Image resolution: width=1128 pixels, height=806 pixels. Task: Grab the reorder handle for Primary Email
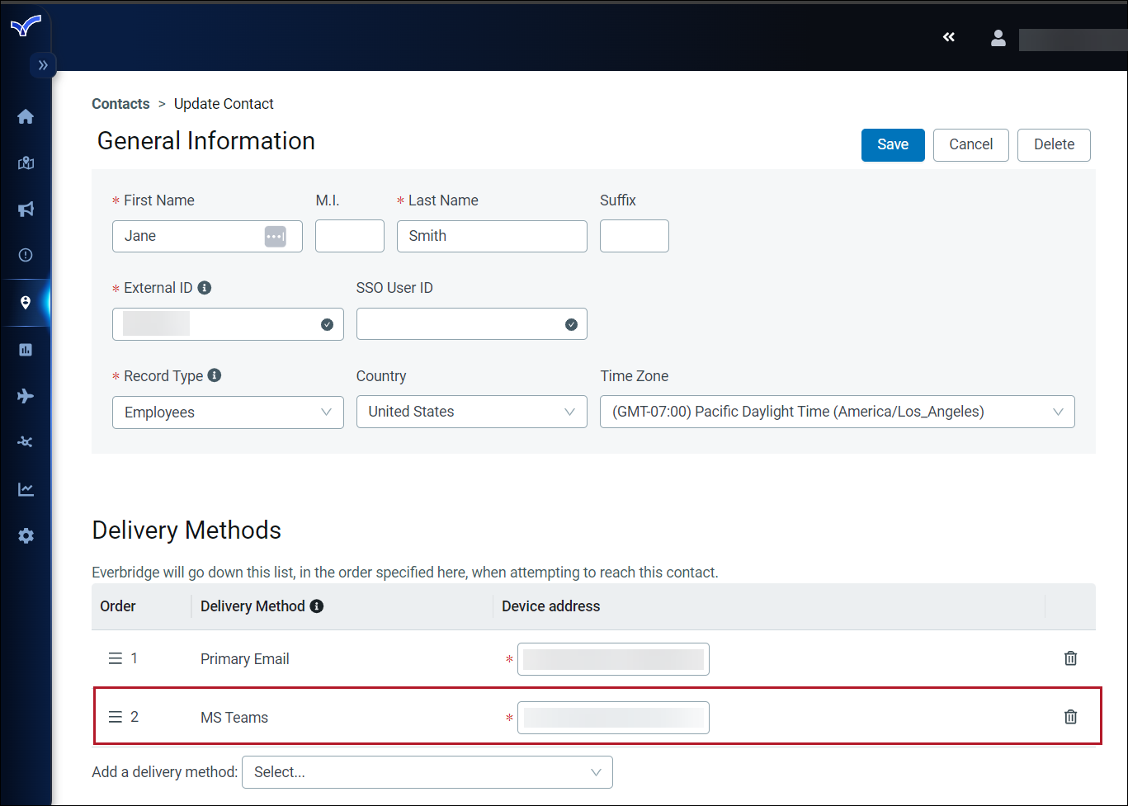click(116, 658)
